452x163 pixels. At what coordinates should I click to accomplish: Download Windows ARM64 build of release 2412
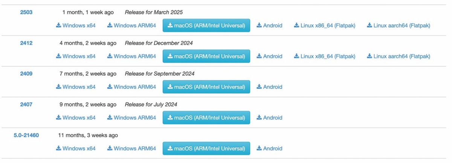pos(131,56)
